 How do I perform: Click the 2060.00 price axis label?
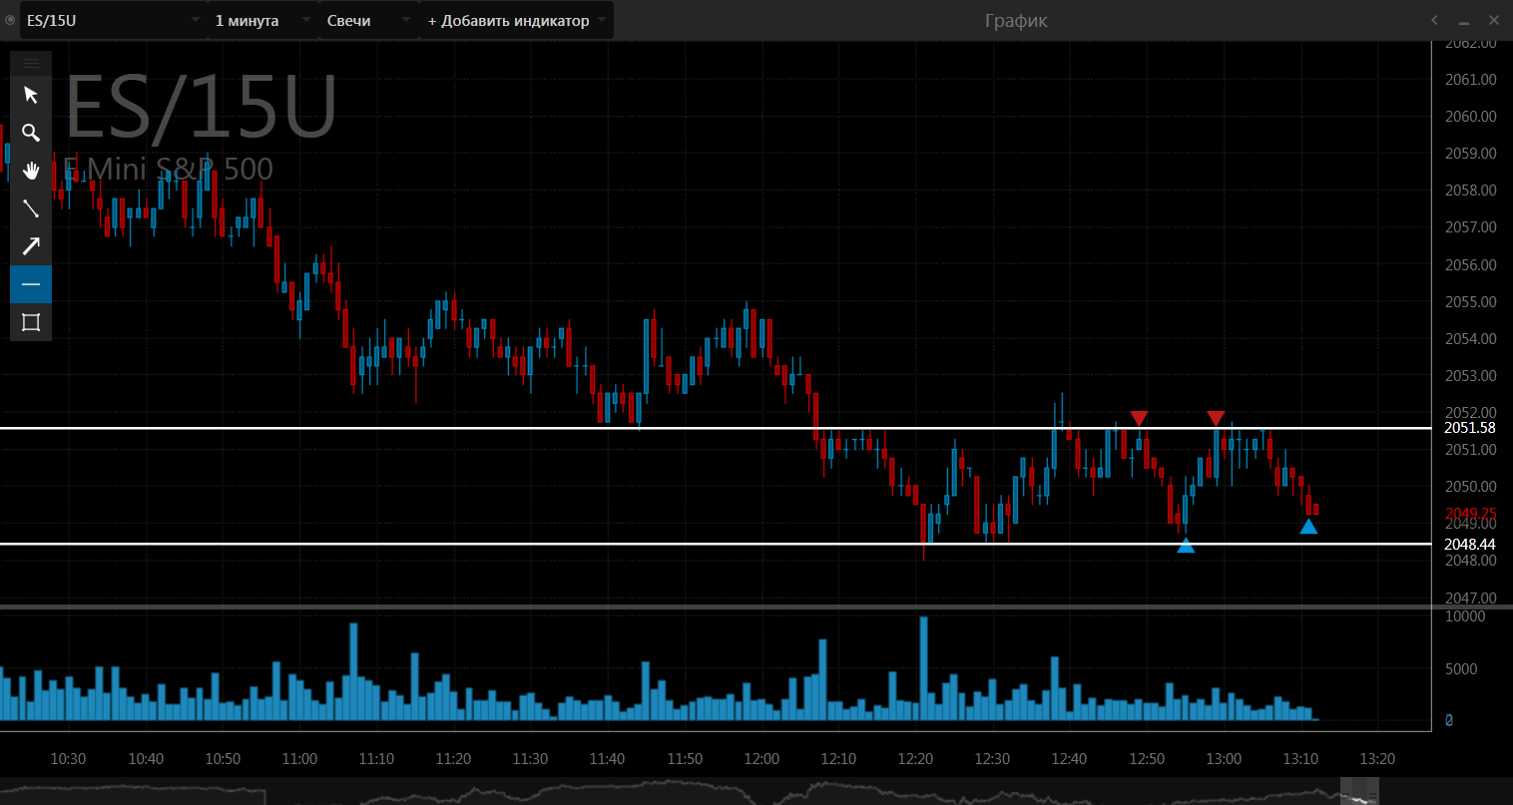click(x=1470, y=117)
